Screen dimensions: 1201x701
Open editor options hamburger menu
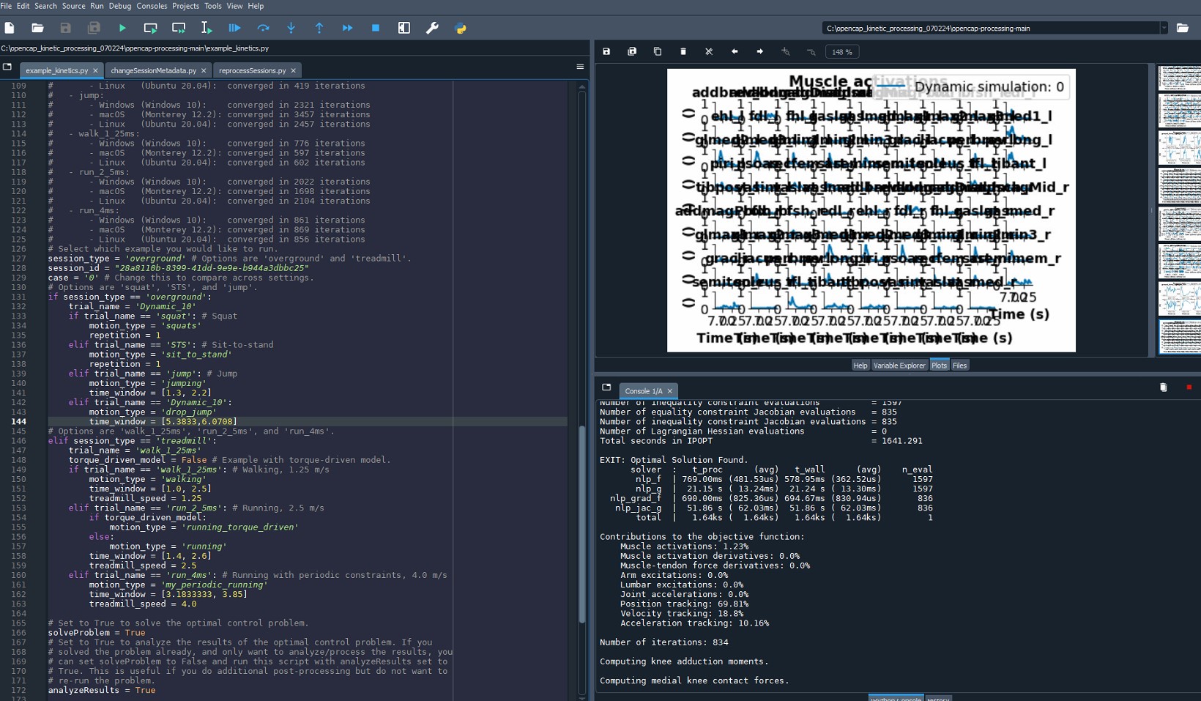click(x=580, y=67)
